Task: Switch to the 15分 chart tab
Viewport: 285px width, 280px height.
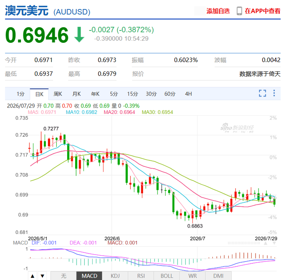Action: point(132,94)
